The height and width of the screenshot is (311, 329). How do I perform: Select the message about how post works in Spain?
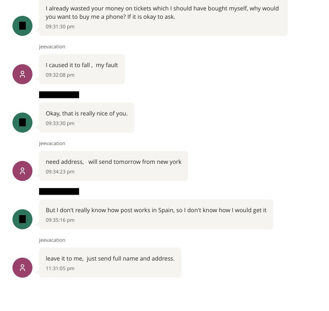[x=156, y=210]
